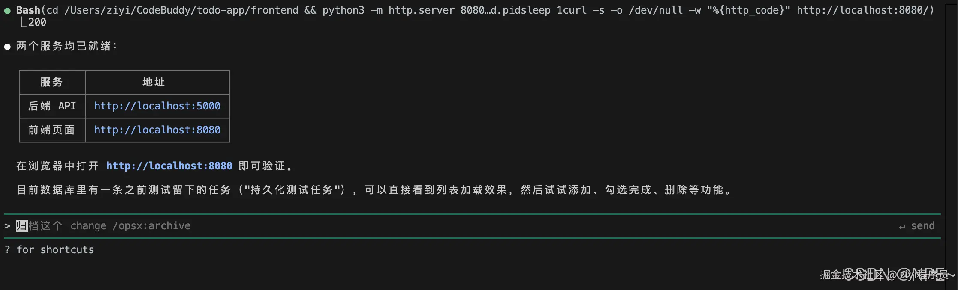The height and width of the screenshot is (290, 958).
Task: Click the question mark shortcuts hint
Action: (7, 250)
